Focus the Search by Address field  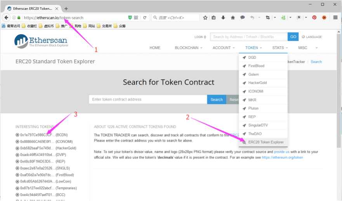point(249,37)
